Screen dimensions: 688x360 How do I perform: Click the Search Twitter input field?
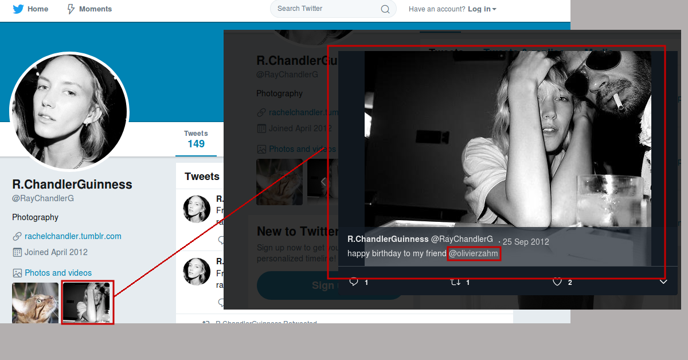click(x=333, y=9)
